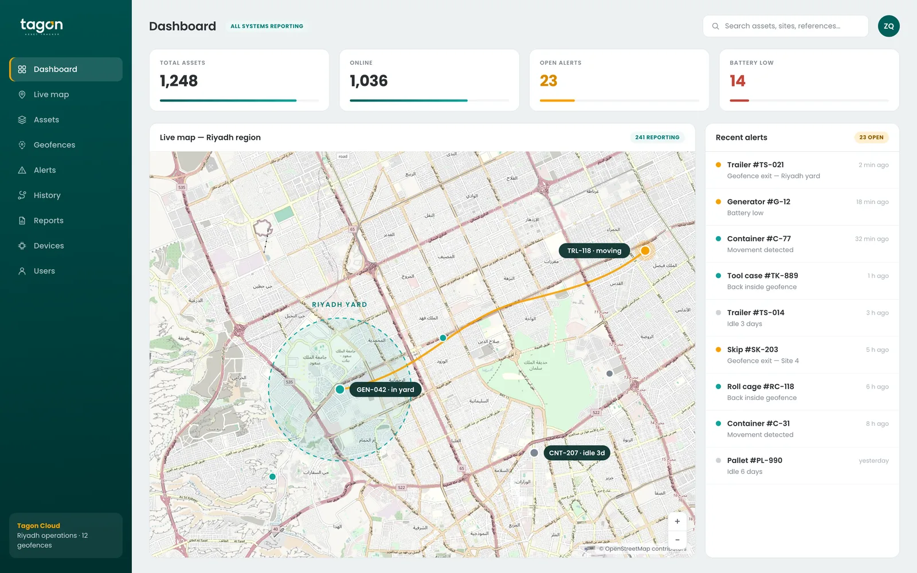917x573 pixels.
Task: Click the Reports document icon
Action: 22,221
